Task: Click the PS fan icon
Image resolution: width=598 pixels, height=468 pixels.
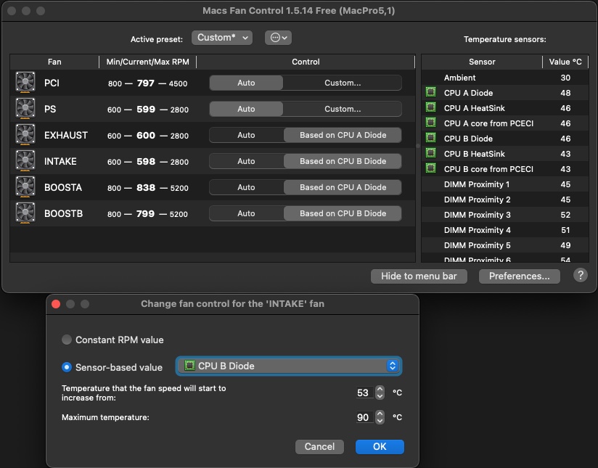Action: click(x=25, y=108)
